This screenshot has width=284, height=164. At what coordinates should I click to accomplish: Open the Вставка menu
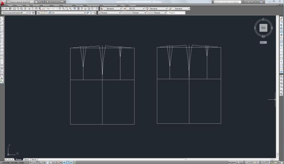click(36, 6)
